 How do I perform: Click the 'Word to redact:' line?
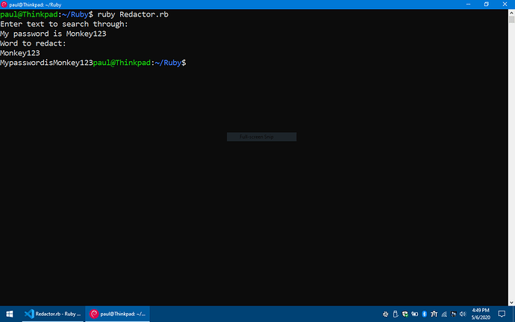pyautogui.click(x=33, y=43)
